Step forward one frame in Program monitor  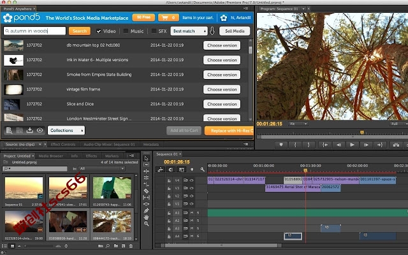[x=366, y=145]
